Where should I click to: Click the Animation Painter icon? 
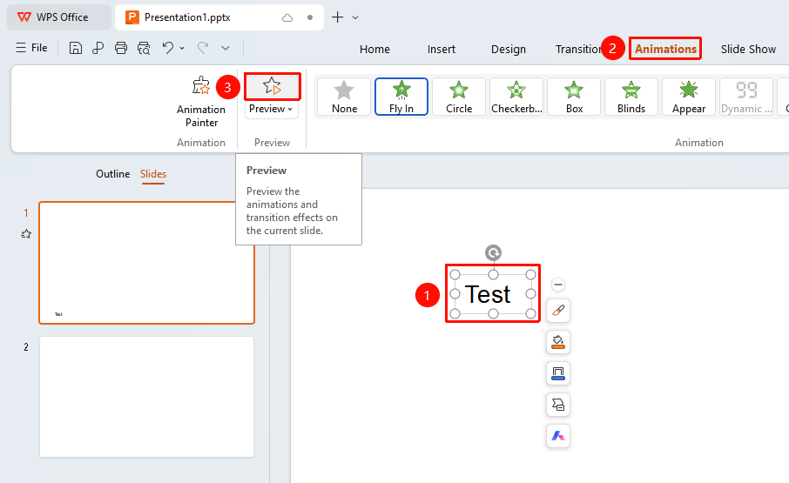[x=201, y=86]
